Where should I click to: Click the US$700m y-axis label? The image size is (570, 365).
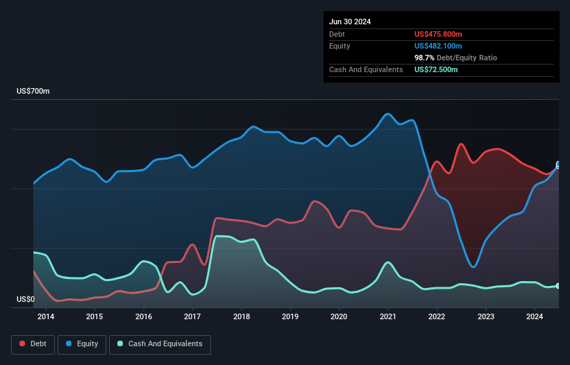coord(33,91)
